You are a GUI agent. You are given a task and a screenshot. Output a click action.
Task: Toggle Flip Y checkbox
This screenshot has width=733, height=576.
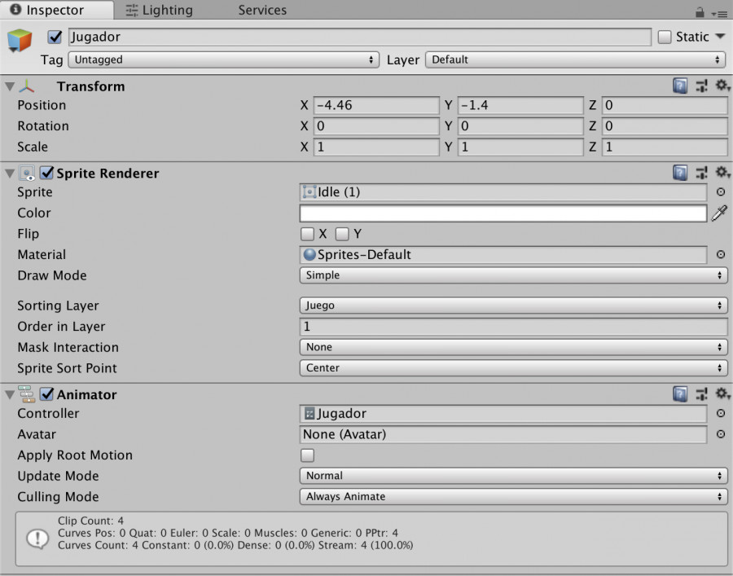tap(342, 234)
